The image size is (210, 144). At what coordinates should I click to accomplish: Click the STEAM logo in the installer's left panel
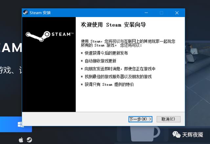click(50, 36)
